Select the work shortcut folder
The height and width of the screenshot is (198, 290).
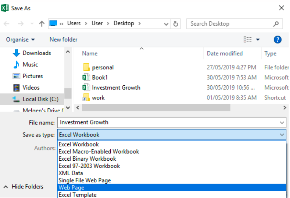[x=94, y=97]
